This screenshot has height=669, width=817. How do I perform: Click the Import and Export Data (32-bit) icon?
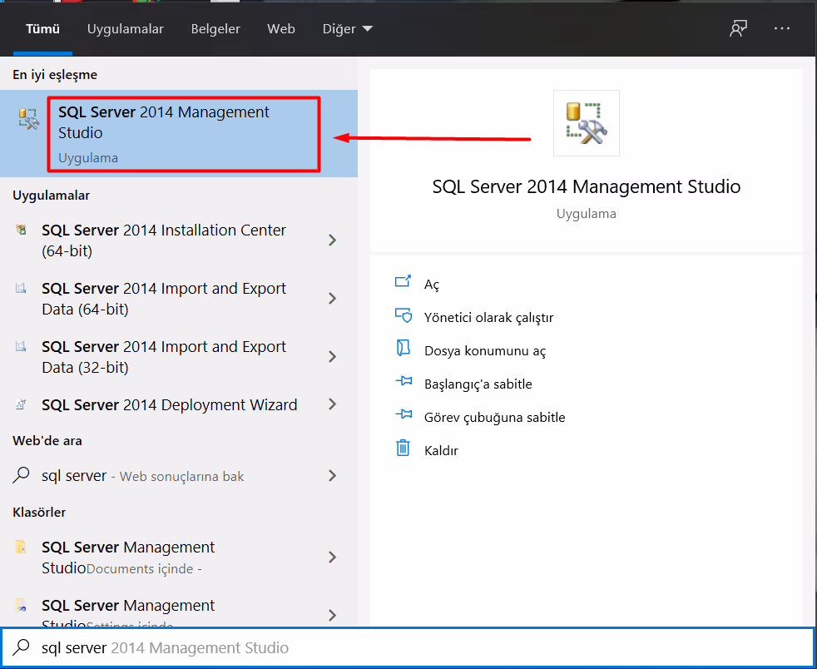(21, 346)
